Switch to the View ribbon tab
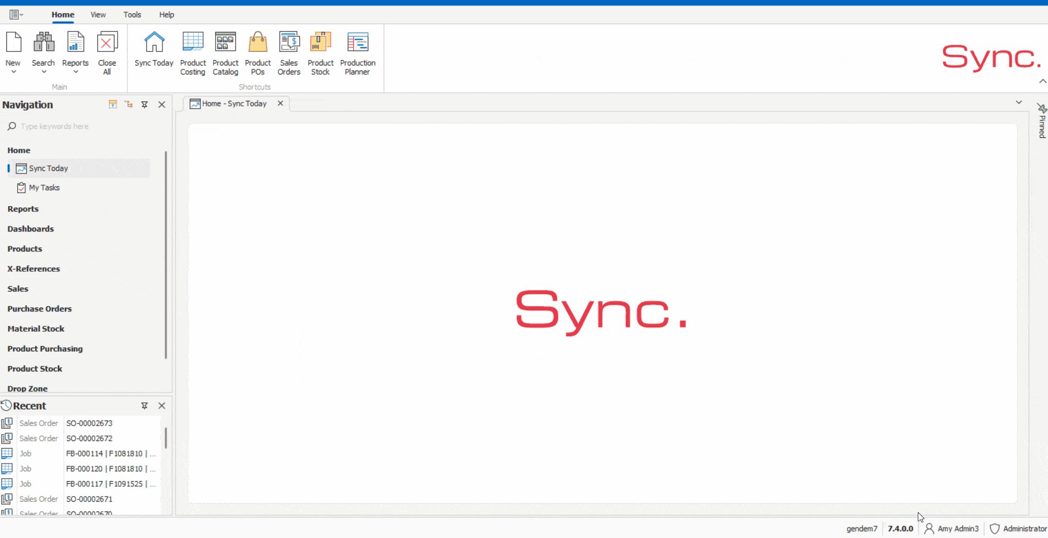This screenshot has width=1048, height=538. click(98, 15)
